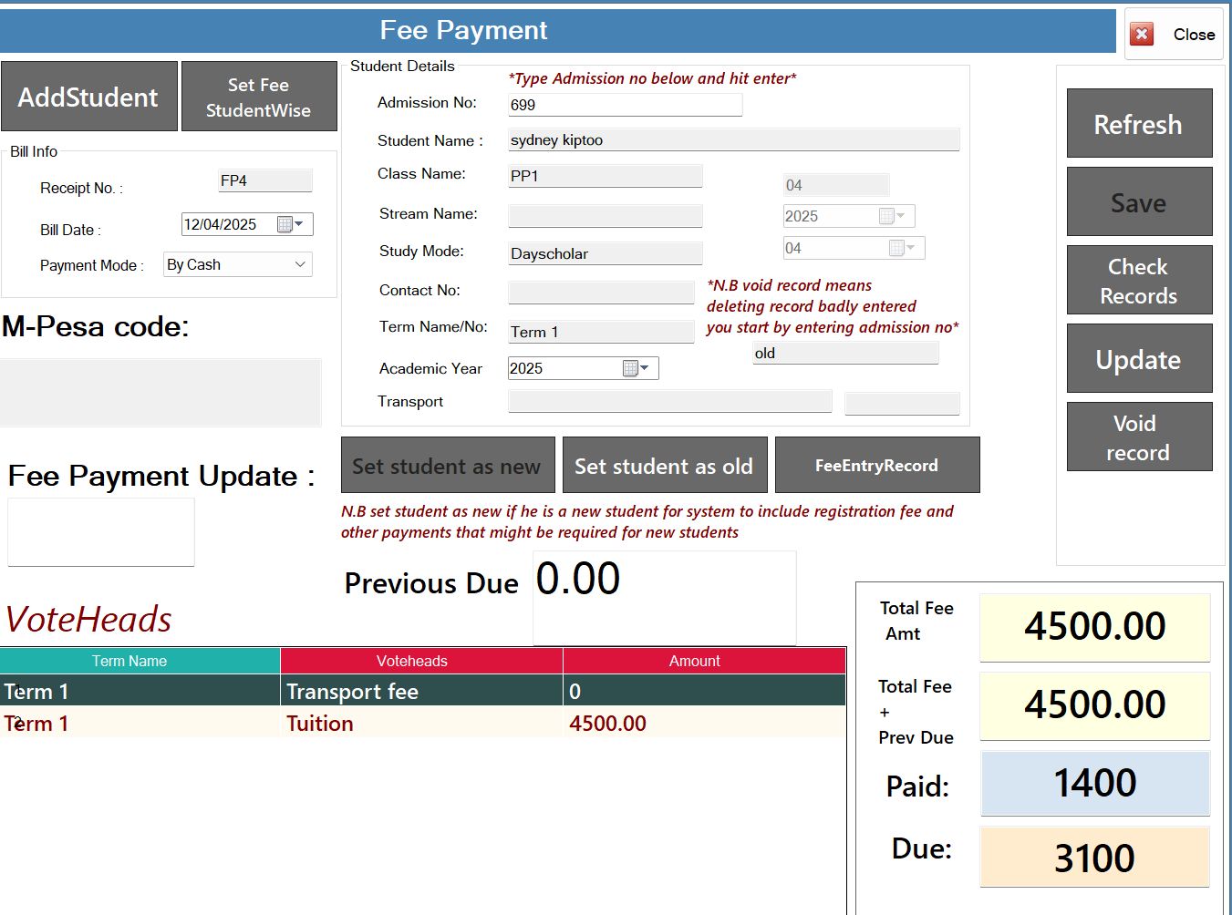Click the Contact No field
1232x915 pixels.
pyautogui.click(x=601, y=293)
